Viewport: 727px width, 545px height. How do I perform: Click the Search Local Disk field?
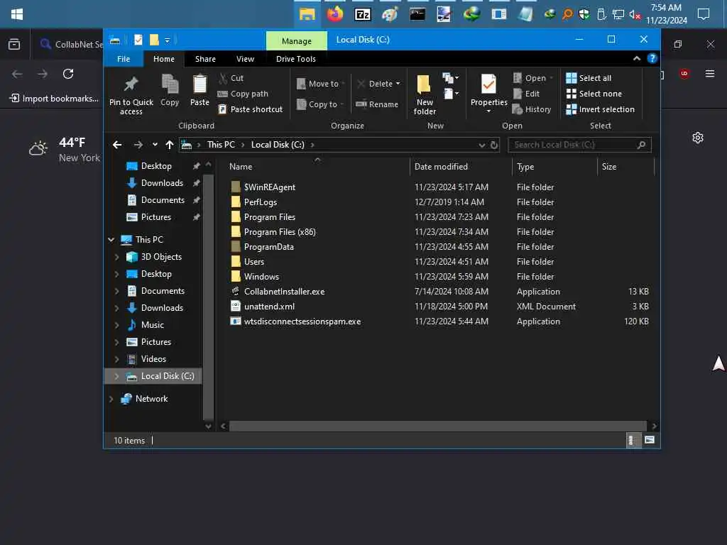(x=579, y=145)
